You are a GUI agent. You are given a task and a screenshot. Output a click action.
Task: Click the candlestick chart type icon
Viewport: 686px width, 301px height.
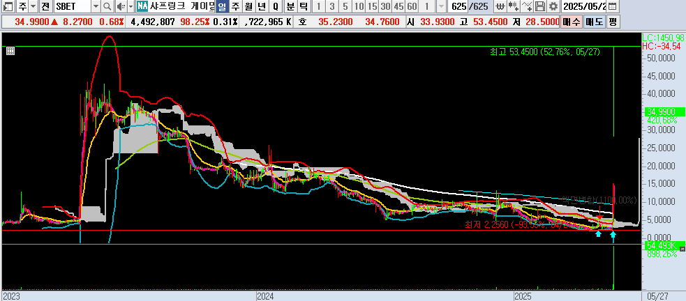coord(514,6)
